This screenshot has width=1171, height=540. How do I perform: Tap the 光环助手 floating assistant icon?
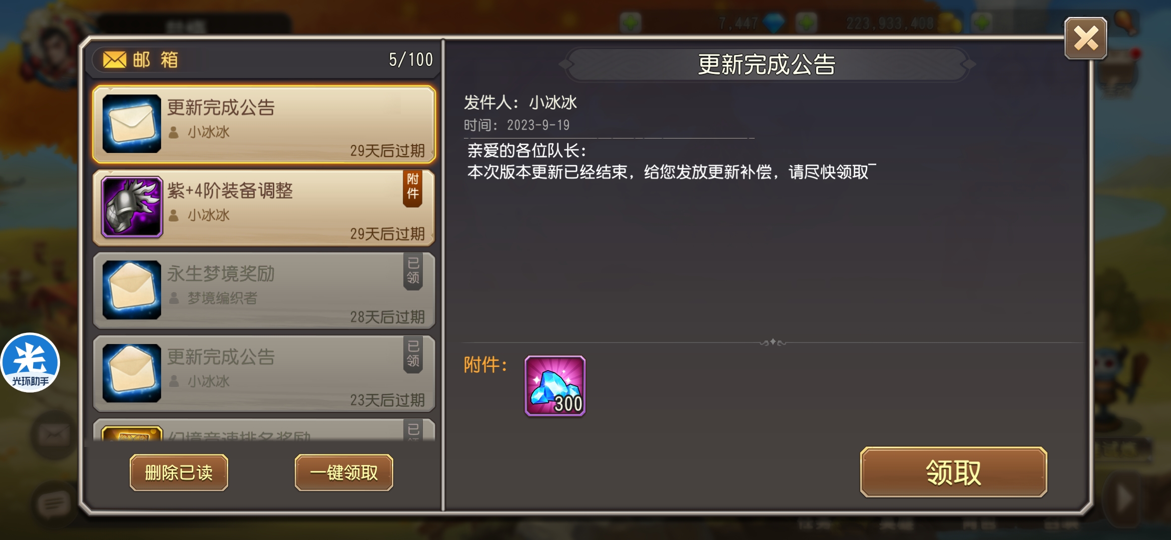pos(30,362)
